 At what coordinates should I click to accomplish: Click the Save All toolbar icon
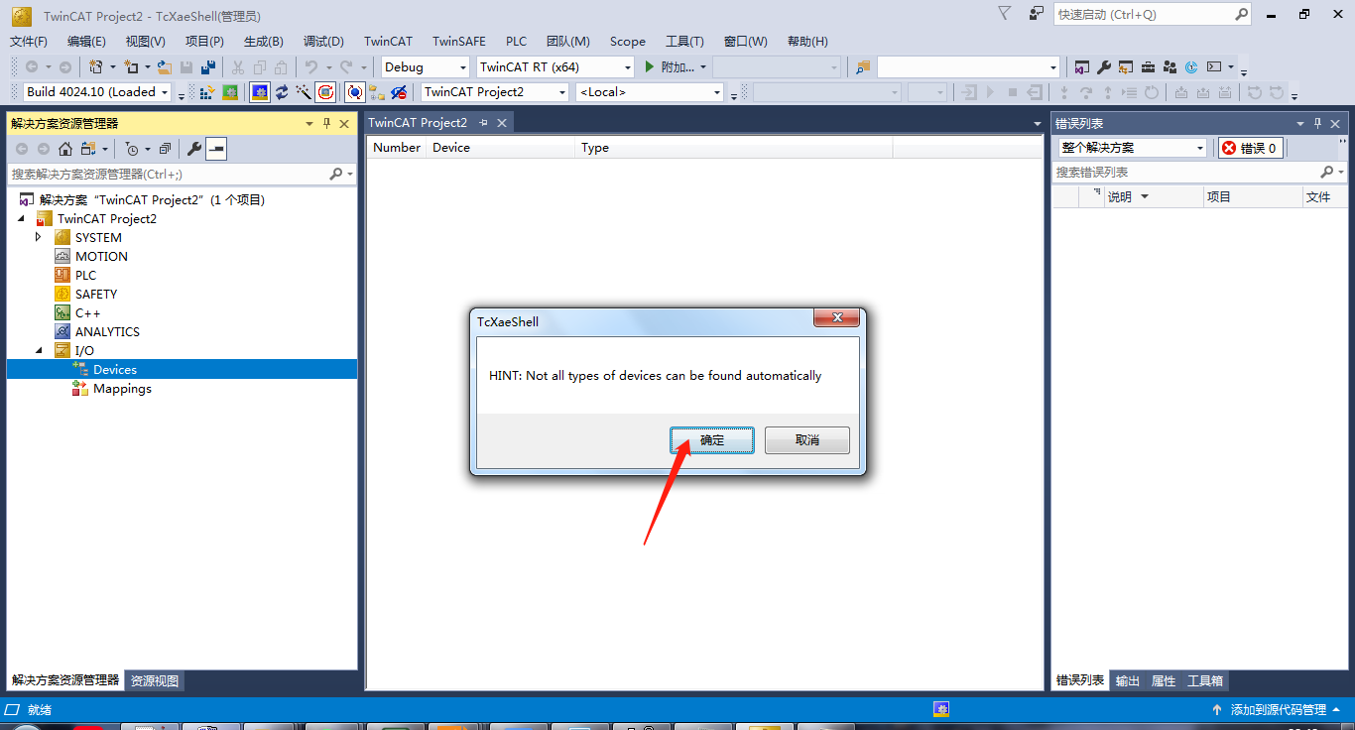(x=208, y=66)
